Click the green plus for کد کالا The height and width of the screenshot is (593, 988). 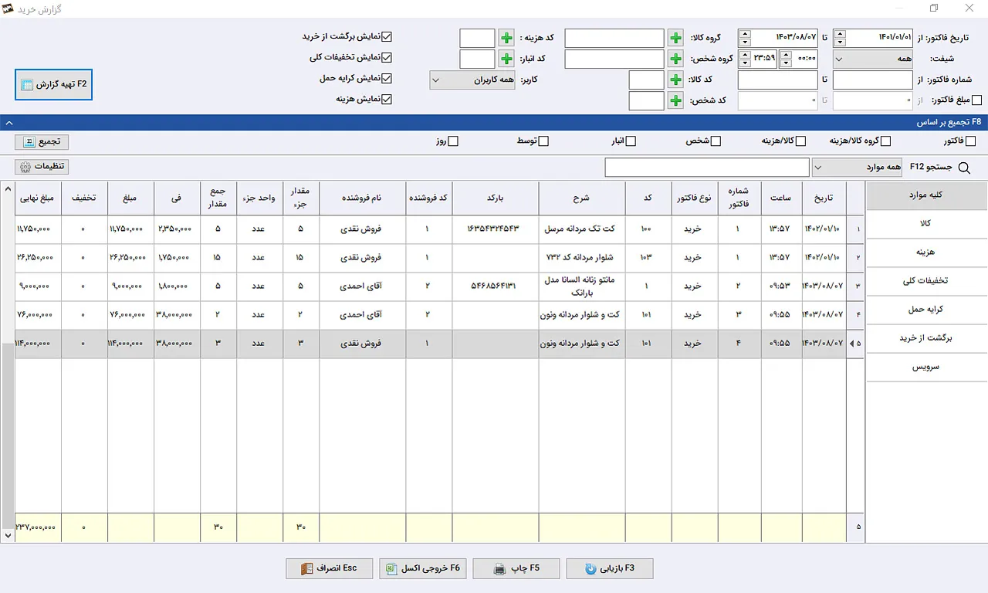point(675,80)
